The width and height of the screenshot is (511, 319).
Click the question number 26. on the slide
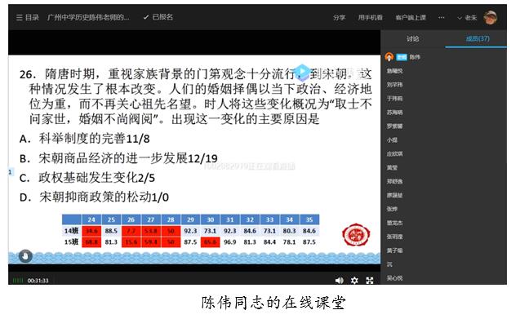click(x=28, y=74)
